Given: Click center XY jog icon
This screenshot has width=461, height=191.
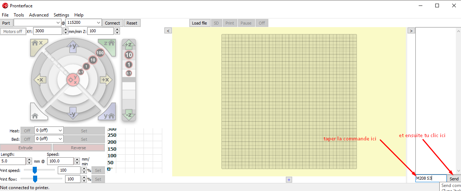Looking at the screenshot, I should point(72,80).
